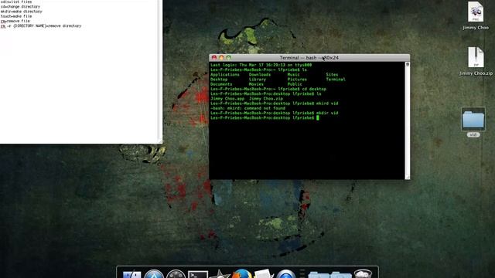Click 'Sites' in the Terminal listing
Viewport: 495px width, 278px height.
click(x=332, y=75)
